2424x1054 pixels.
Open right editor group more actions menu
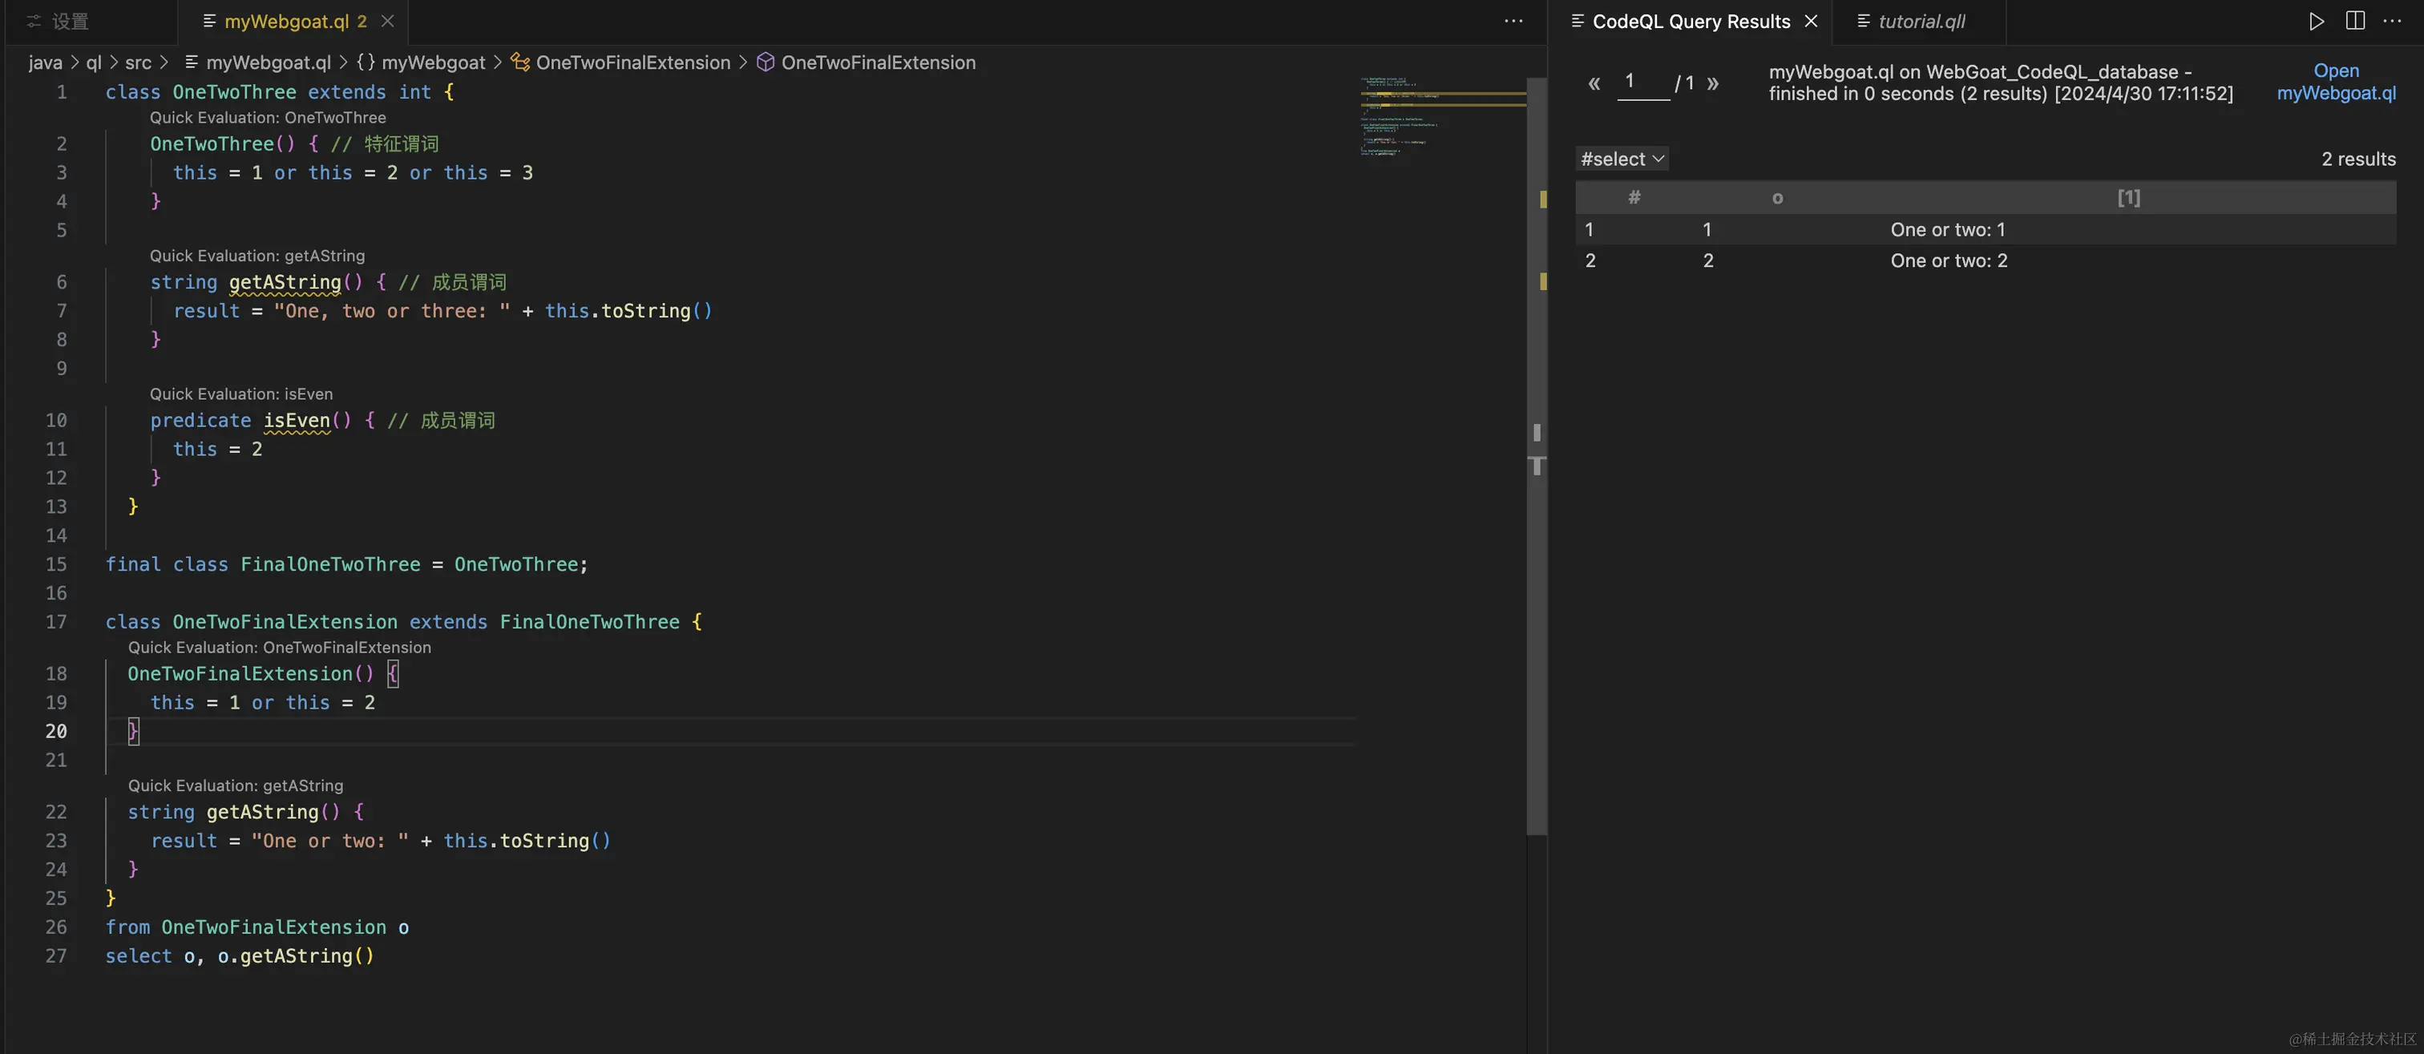pos(2392,21)
